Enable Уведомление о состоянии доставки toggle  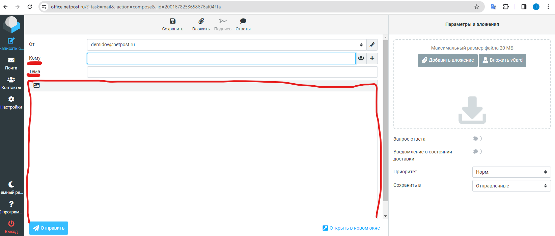pos(477,151)
